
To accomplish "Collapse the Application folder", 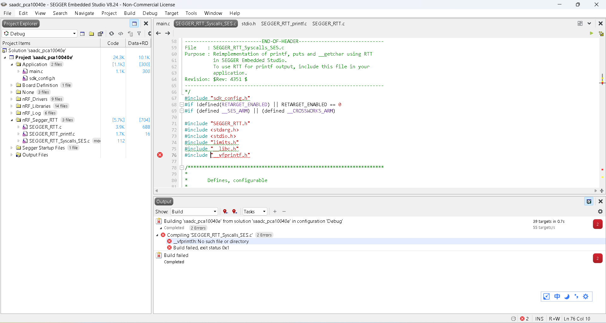I will point(12,64).
